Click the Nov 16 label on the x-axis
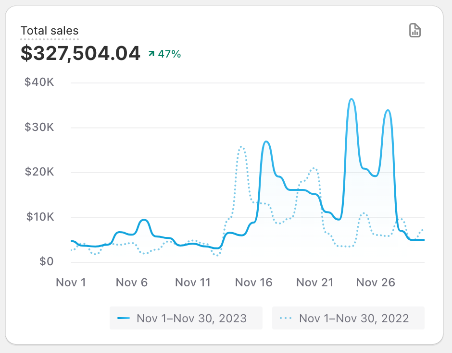452x353 pixels. pyautogui.click(x=254, y=282)
